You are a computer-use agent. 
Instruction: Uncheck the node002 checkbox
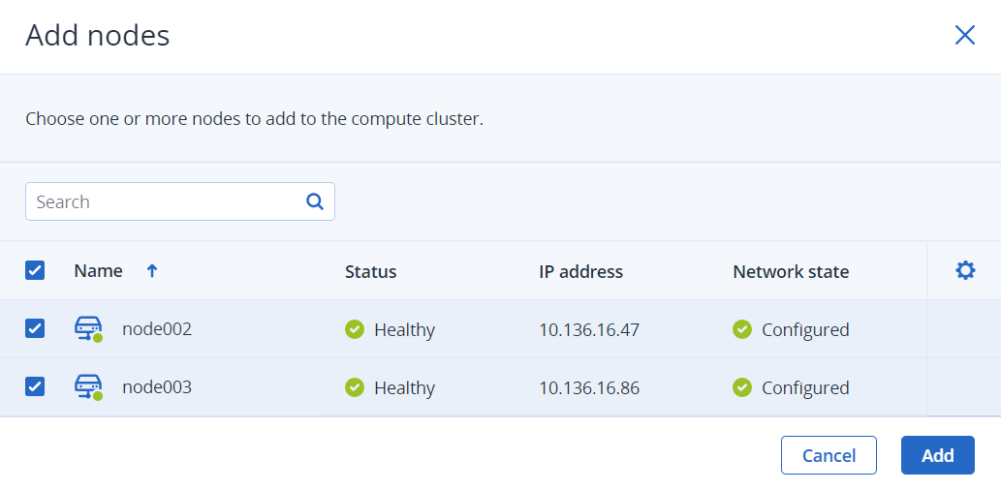35,328
